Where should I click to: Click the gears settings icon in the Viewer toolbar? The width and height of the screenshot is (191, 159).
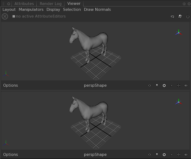tap(172, 16)
